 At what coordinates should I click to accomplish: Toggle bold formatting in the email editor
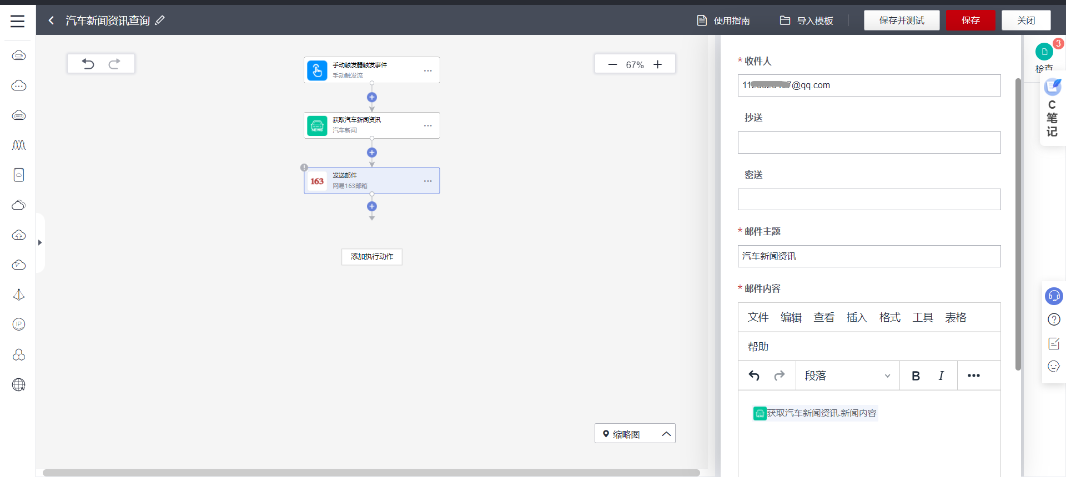coord(916,375)
